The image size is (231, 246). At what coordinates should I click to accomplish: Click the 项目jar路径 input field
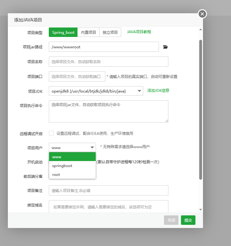click(x=104, y=47)
